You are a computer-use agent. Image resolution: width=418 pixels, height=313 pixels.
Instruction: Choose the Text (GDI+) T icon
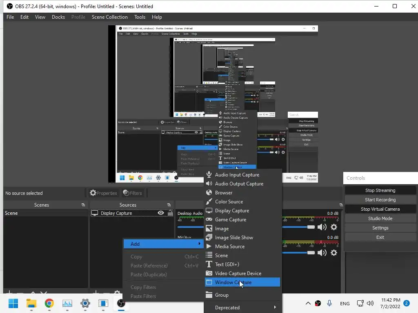(209, 264)
